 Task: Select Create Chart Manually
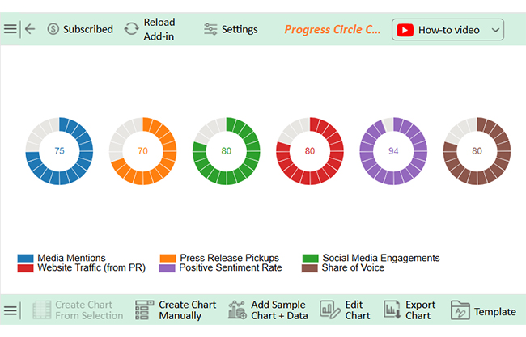point(176,310)
